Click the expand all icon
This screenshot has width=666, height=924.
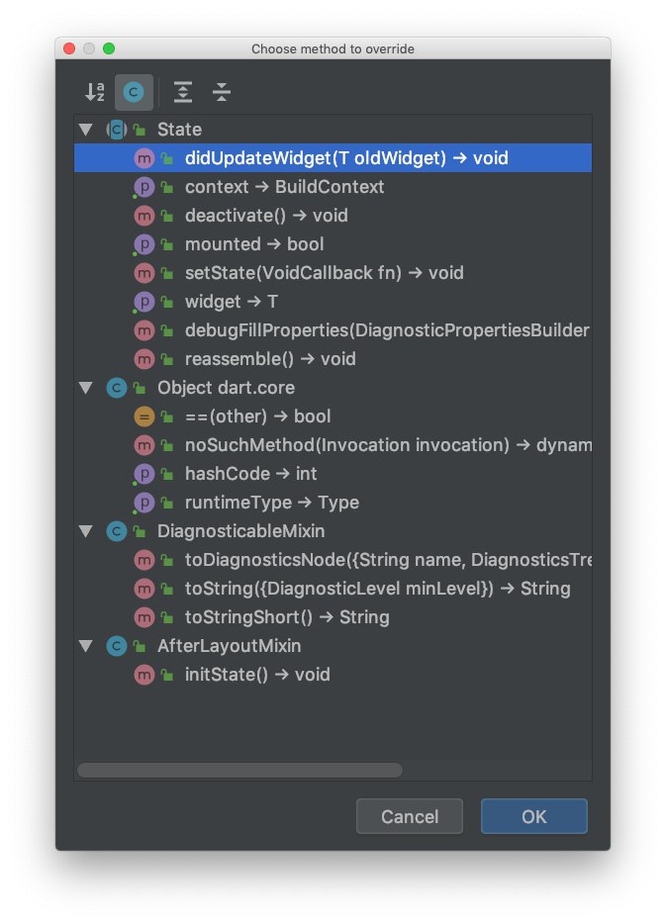[x=183, y=92]
